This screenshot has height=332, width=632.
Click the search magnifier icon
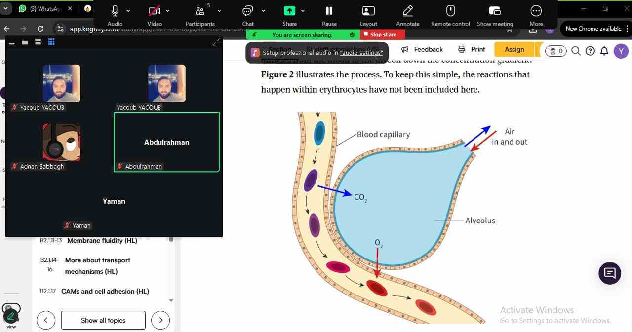576,51
